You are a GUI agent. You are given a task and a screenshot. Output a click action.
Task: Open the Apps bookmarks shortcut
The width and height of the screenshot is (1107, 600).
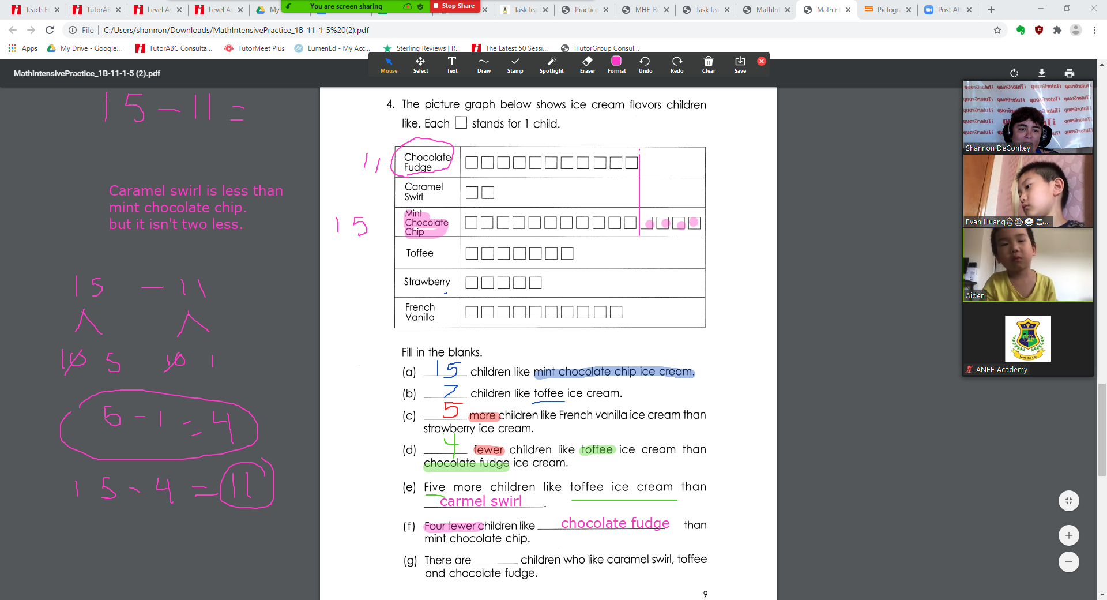click(23, 48)
